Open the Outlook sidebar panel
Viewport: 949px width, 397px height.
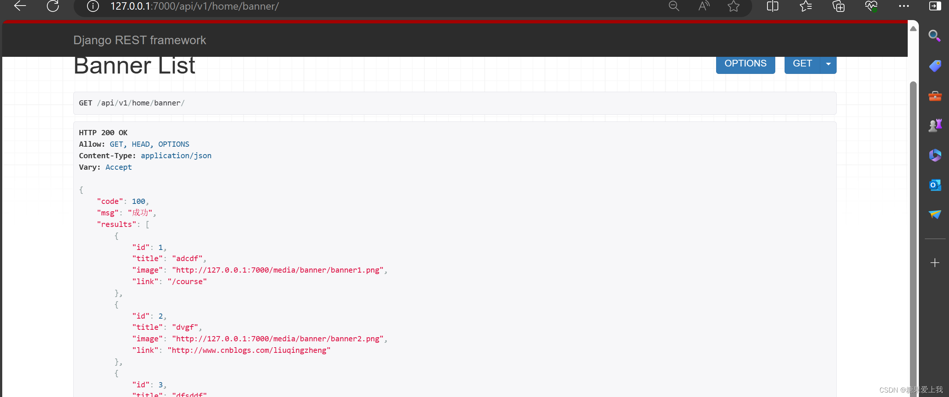pos(935,185)
